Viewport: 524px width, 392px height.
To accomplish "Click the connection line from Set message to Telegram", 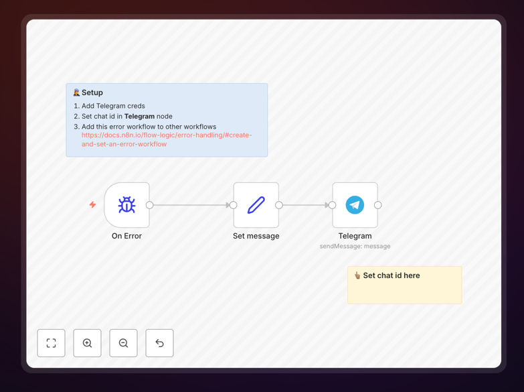I will point(304,205).
